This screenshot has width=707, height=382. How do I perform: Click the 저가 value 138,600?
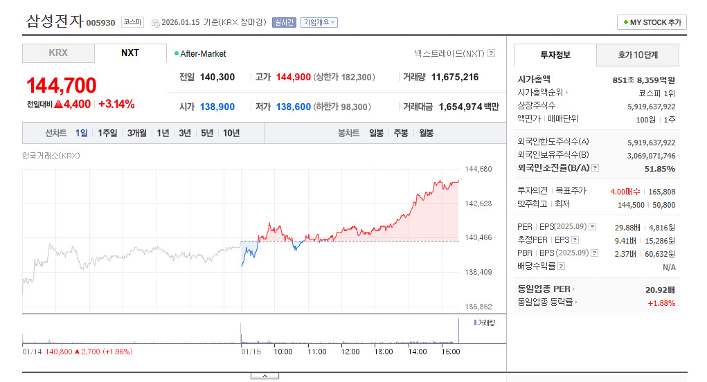[x=294, y=107]
